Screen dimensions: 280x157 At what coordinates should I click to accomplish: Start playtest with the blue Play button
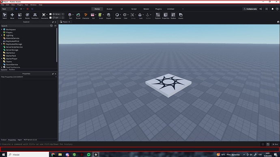point(16,9)
